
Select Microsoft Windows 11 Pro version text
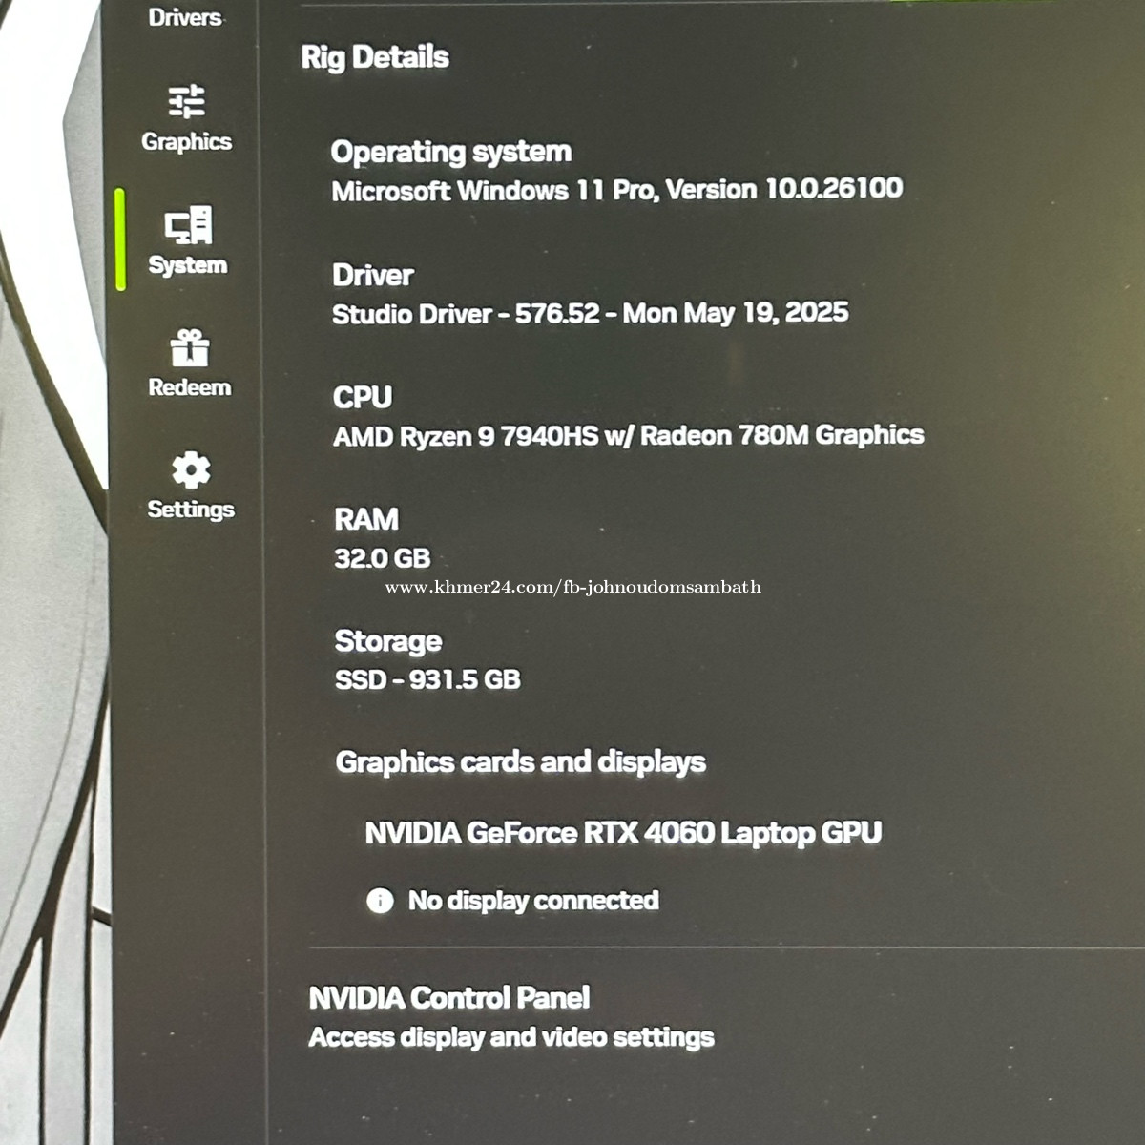pyautogui.click(x=617, y=190)
